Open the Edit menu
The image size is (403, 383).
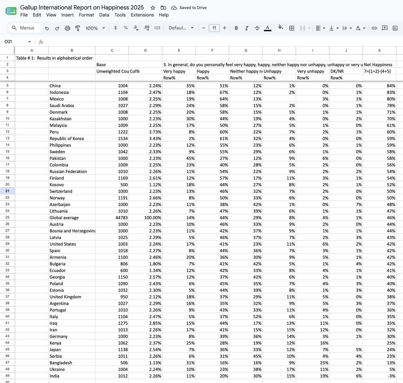[x=37, y=15]
